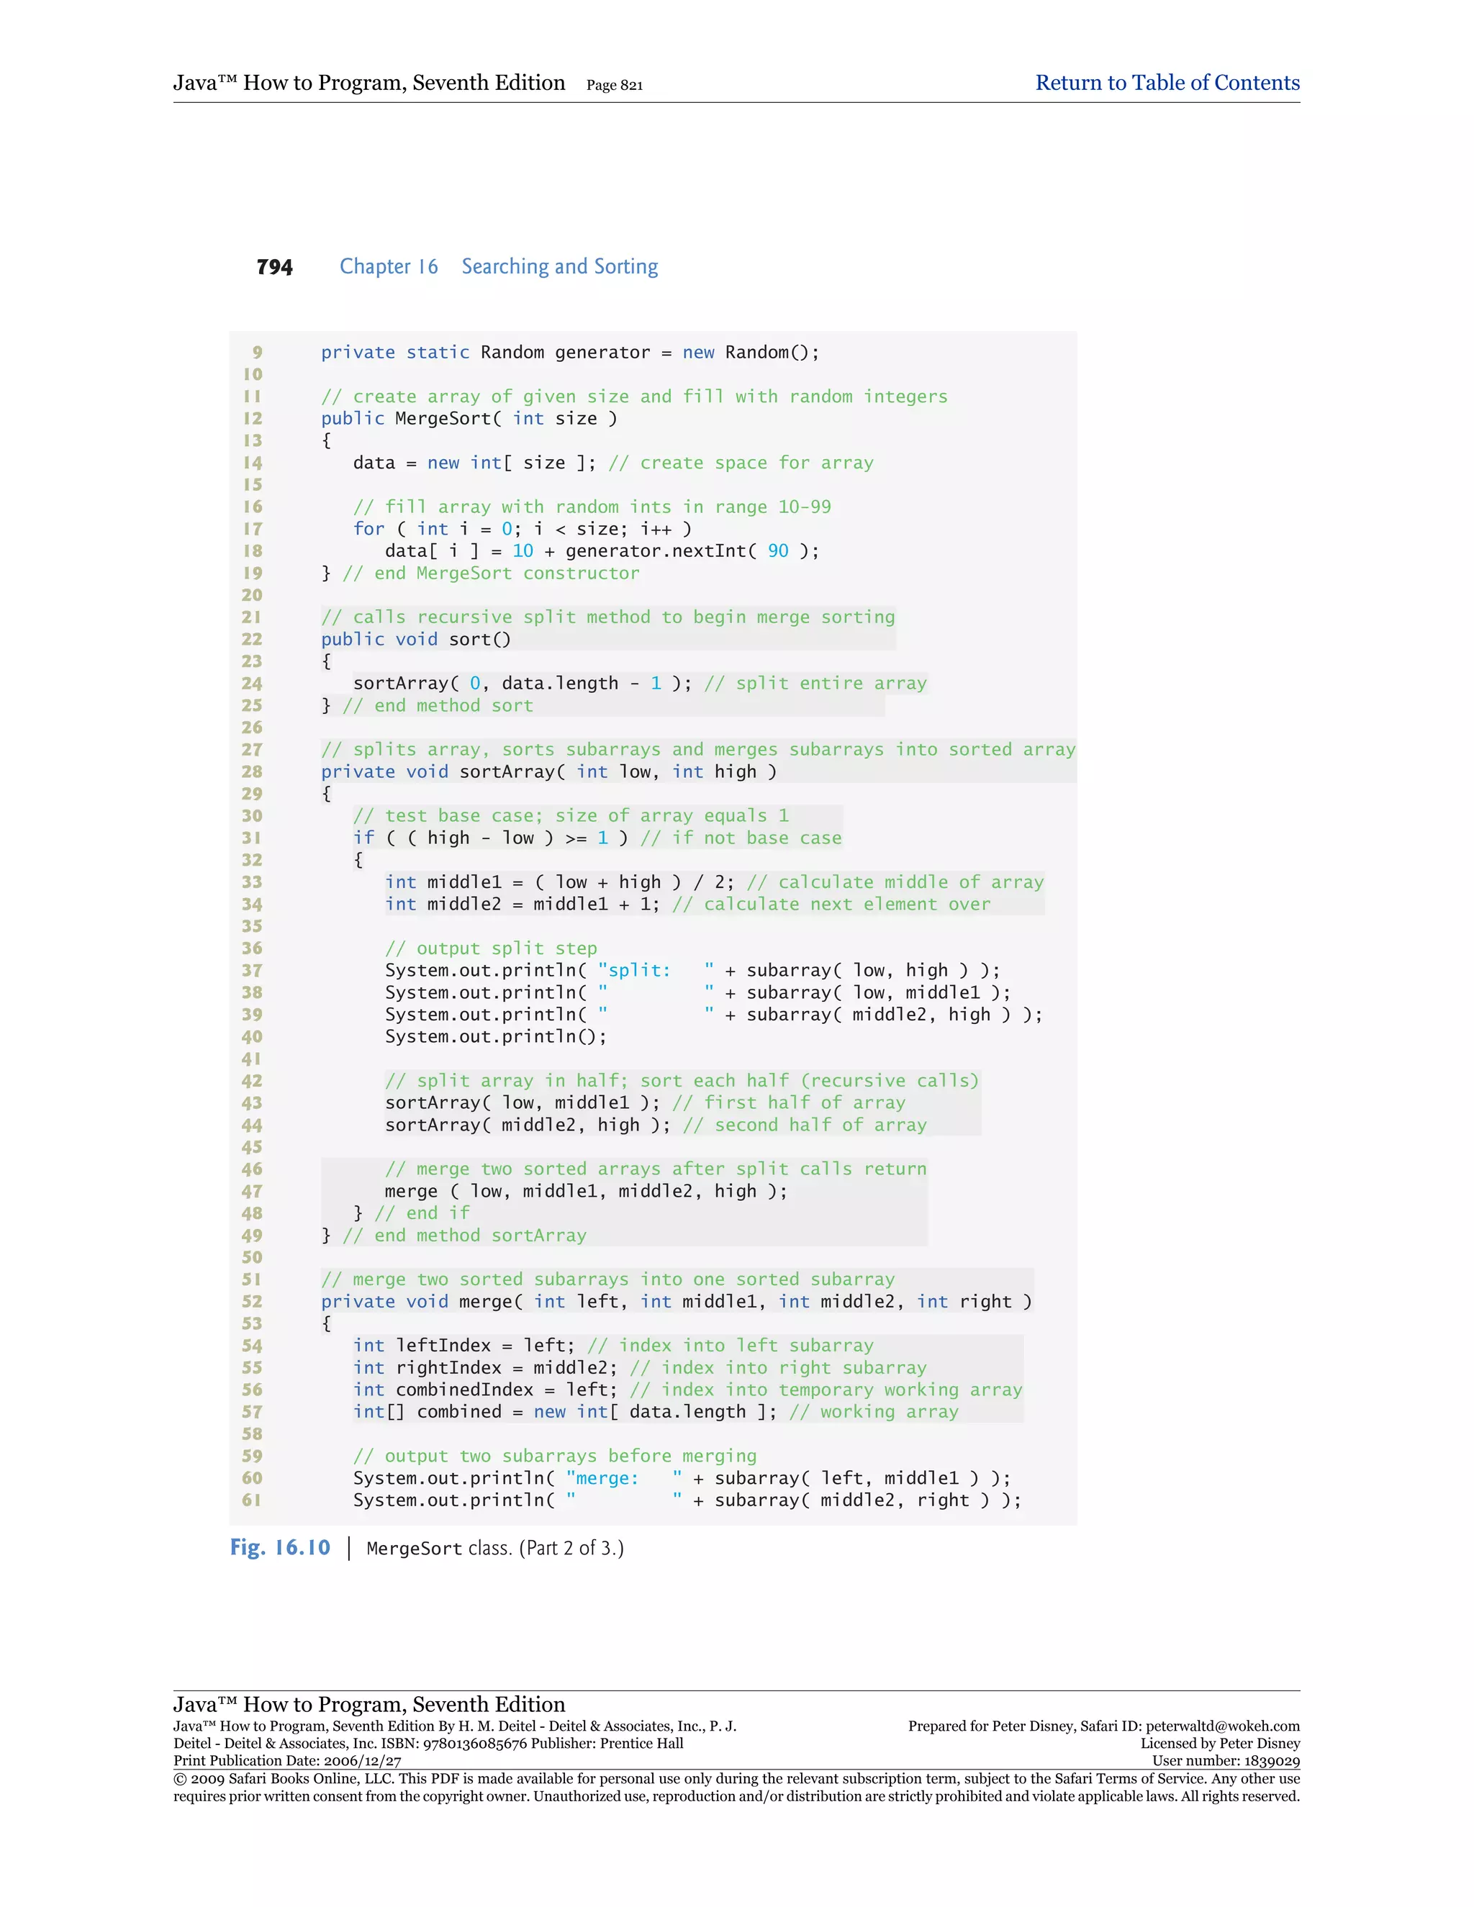1474x1907 pixels.
Task: Click the public void sort() line
Action: (x=416, y=639)
